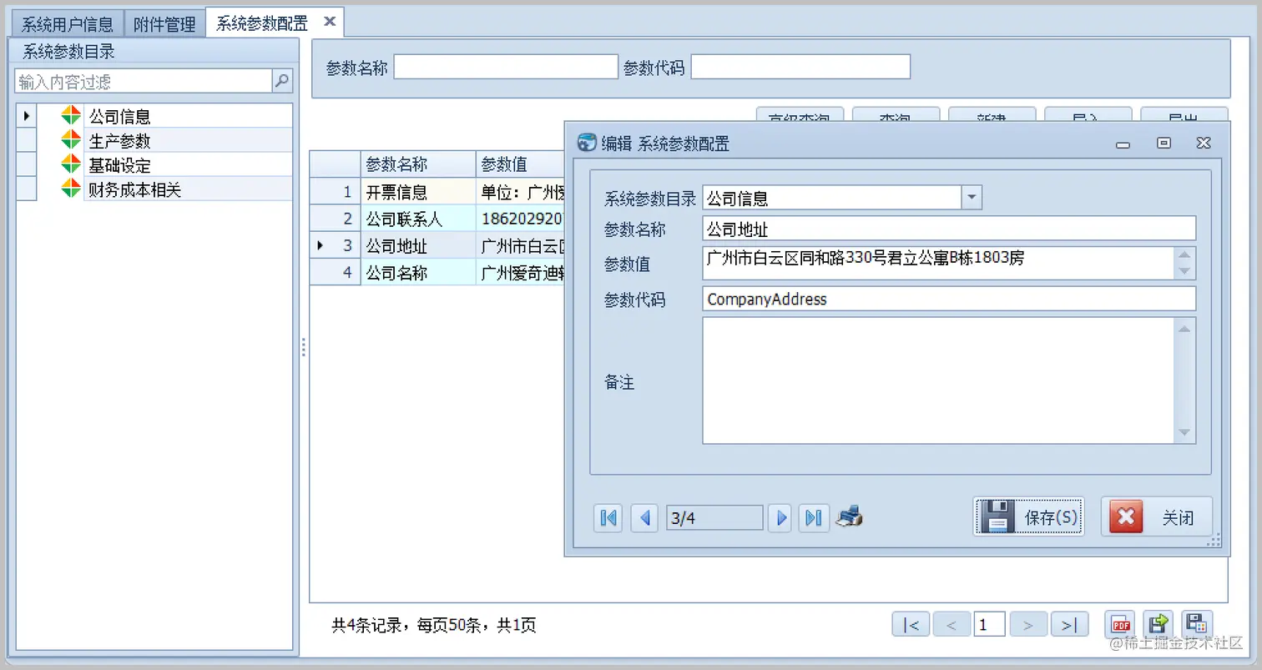1262x670 pixels.
Task: Select the 基础设定 tree node
Action: pyautogui.click(x=120, y=165)
